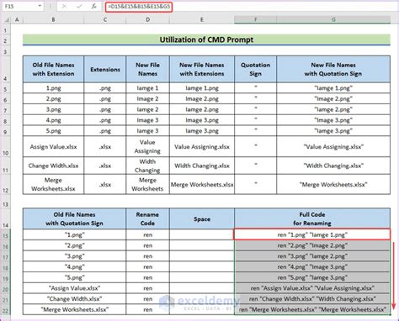Click the 'Quotation Sign' header cell
Screen dimensions: 399x321
pyautogui.click(x=256, y=69)
